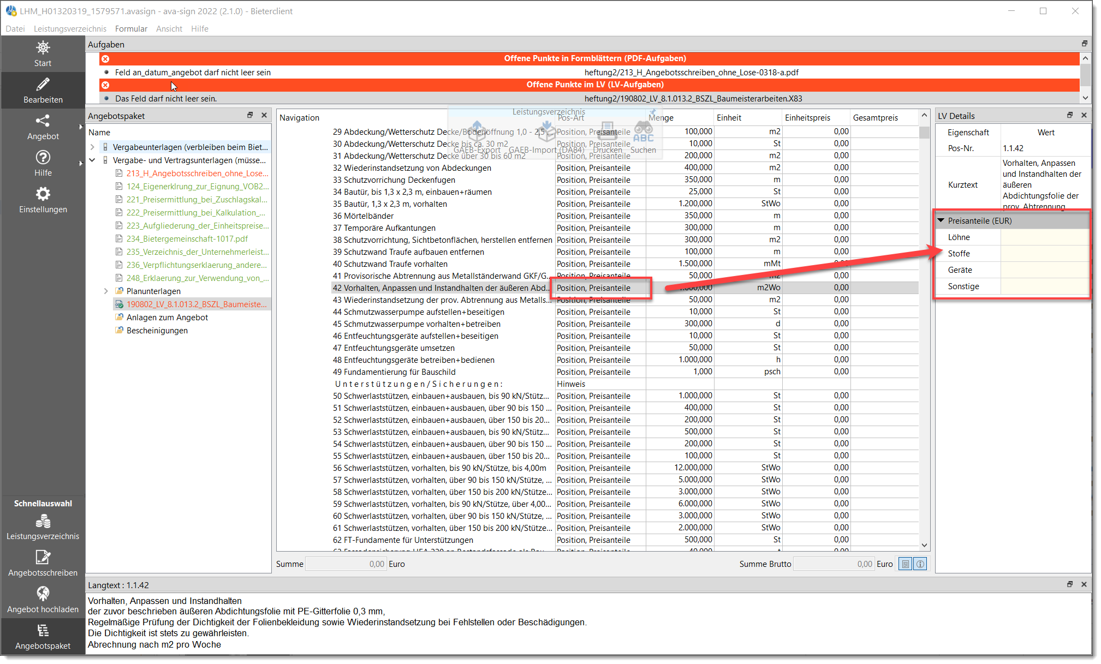Viewport: 1101px width, 664px height.
Task: Click the Geräte value field
Action: [x=1044, y=270]
